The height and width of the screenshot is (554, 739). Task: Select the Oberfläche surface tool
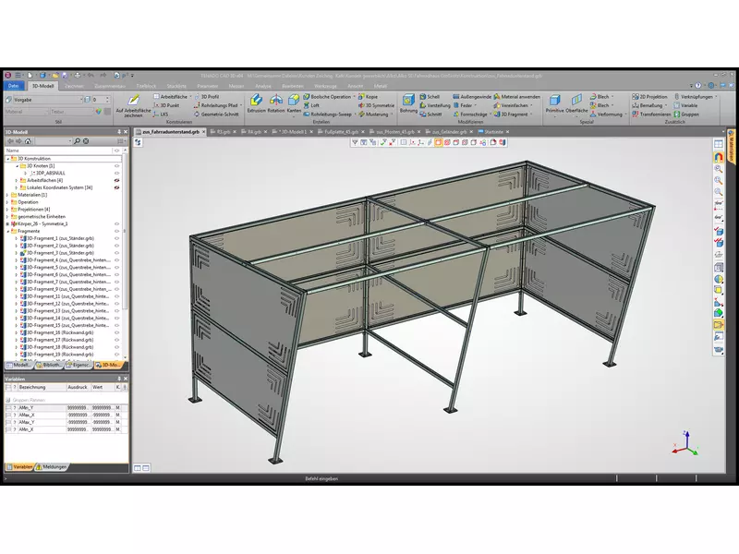click(577, 103)
